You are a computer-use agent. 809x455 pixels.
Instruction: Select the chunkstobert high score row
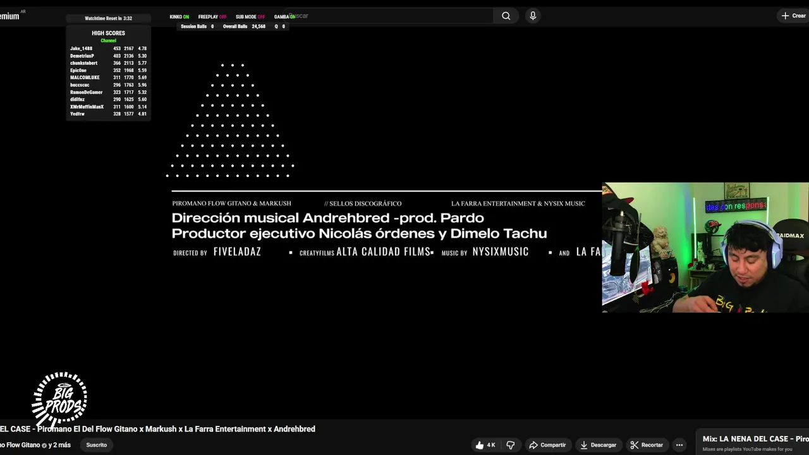click(x=108, y=63)
